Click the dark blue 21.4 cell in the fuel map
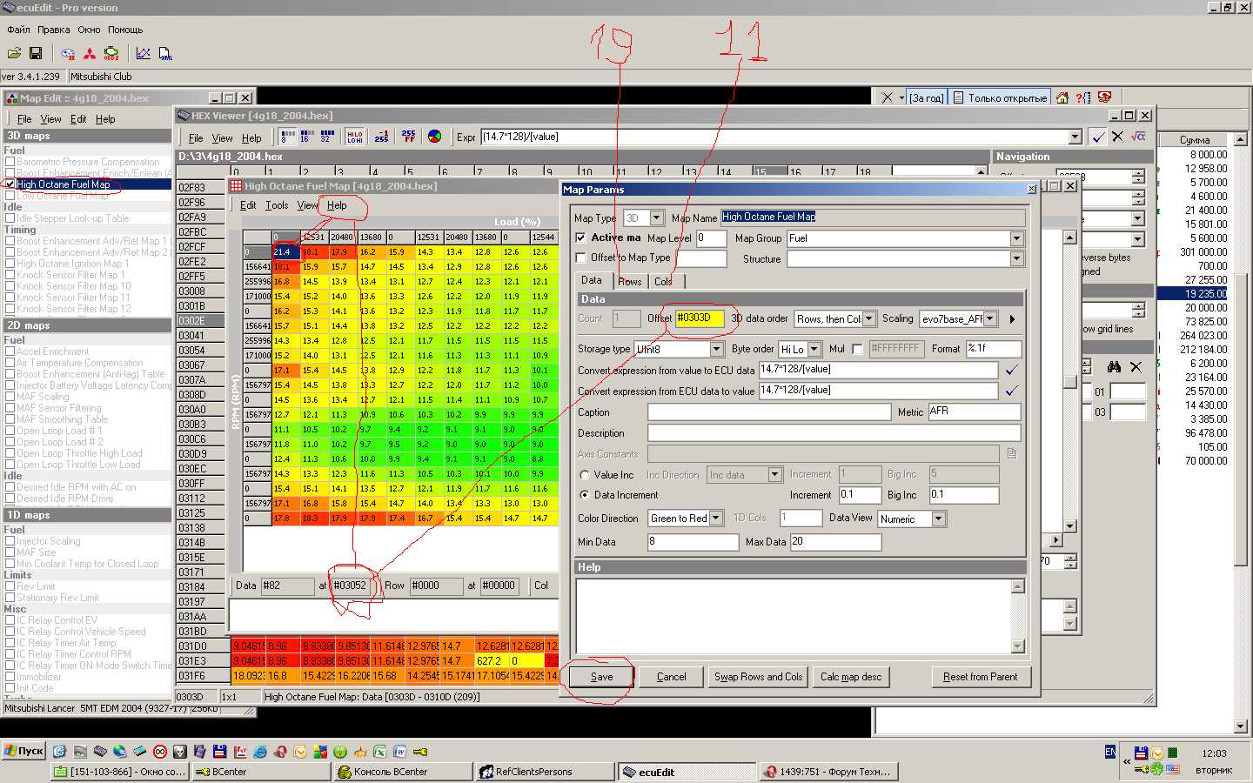This screenshot has height=783, width=1253. (286, 252)
